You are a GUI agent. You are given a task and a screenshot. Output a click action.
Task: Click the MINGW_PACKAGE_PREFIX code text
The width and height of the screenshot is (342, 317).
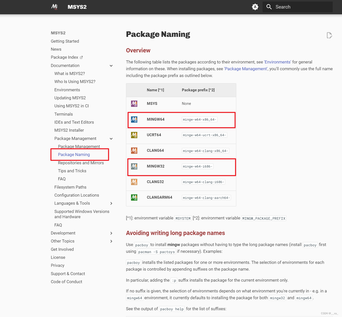[x=264, y=218]
